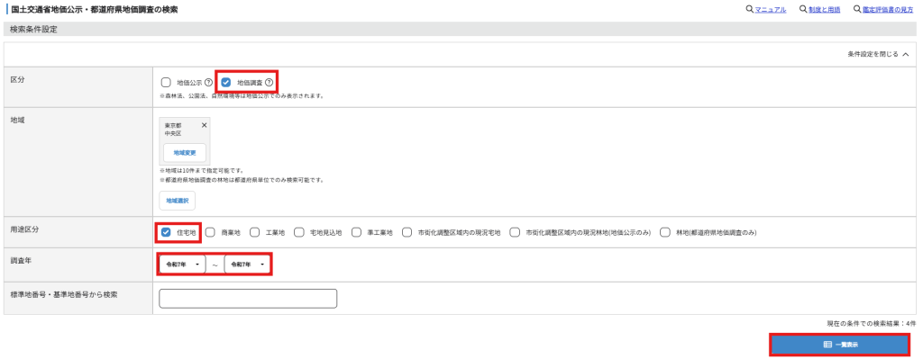
Task: Check the 工業地 checkbox
Action: tap(255, 232)
